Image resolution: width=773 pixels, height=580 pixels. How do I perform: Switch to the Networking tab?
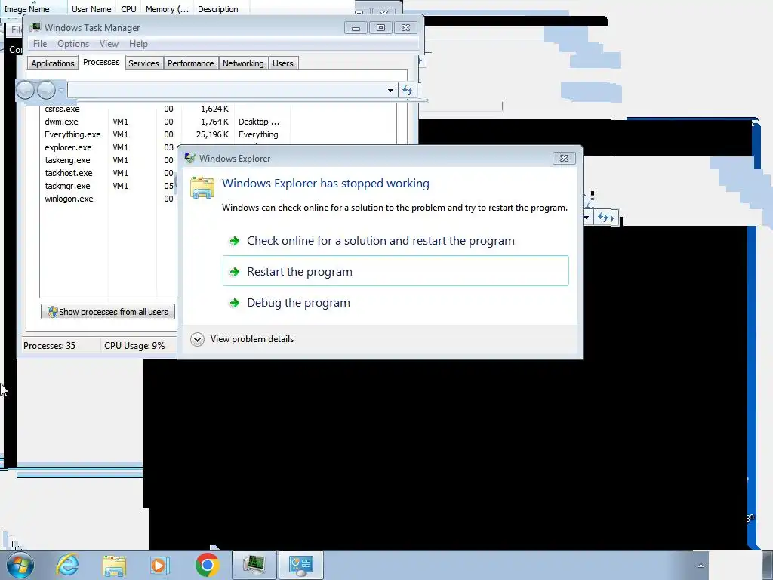click(x=243, y=63)
